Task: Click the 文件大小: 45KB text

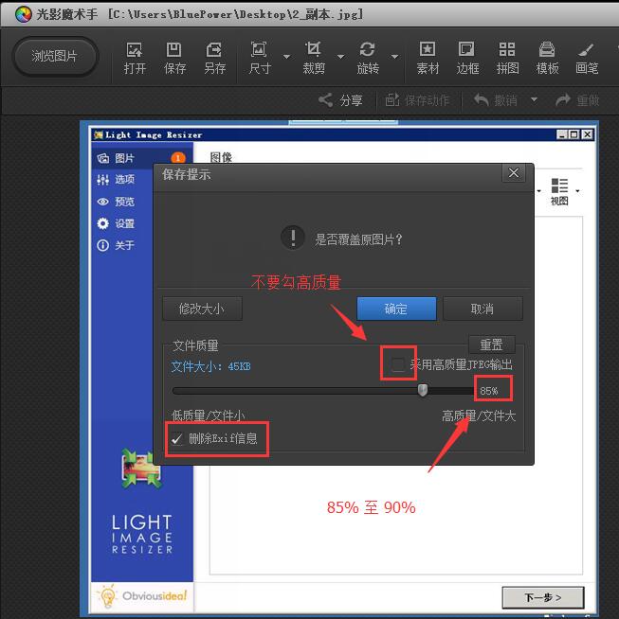Action: click(210, 366)
